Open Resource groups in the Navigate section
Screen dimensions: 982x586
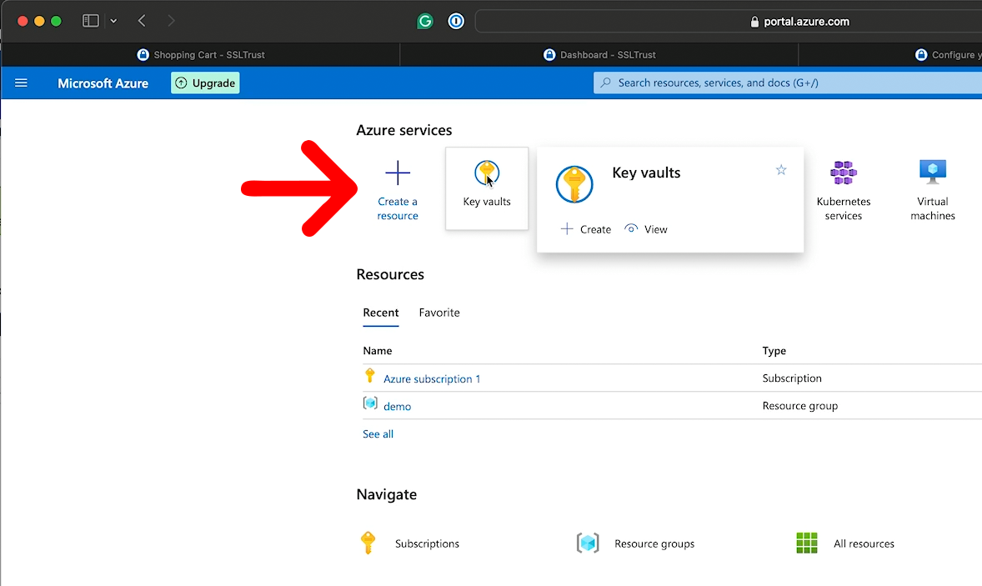click(654, 543)
